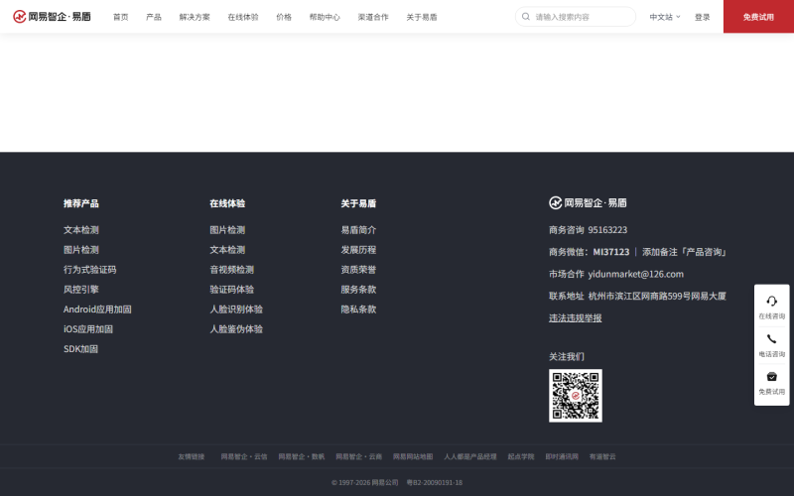Open the 网易智企·数帆 friendly link
Image resolution: width=794 pixels, height=496 pixels.
(x=302, y=456)
